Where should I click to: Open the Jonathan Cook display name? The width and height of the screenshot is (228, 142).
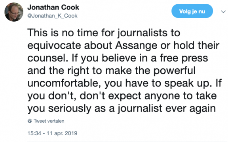pyautogui.click(x=53, y=7)
